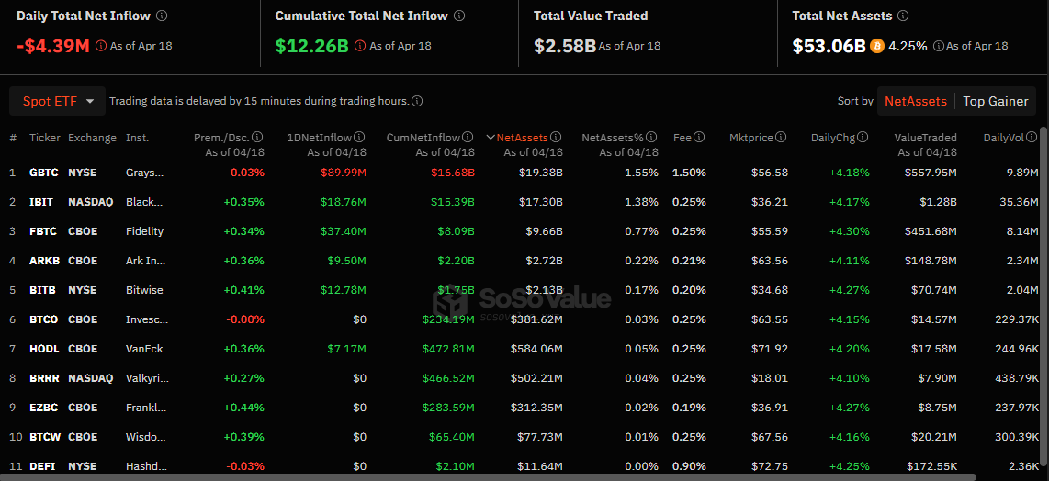This screenshot has width=1049, height=481.
Task: Click the NetAssets column header to sort
Action: [522, 137]
